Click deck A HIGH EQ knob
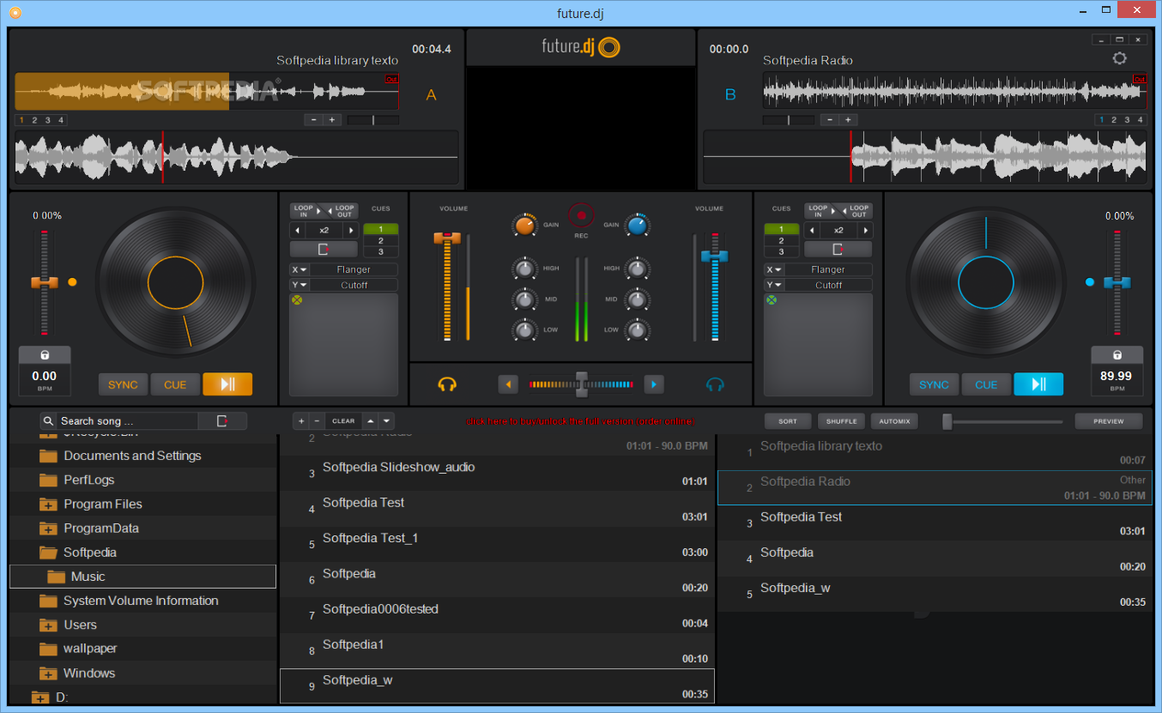Screen dimensions: 1162x713 pyautogui.click(x=524, y=269)
